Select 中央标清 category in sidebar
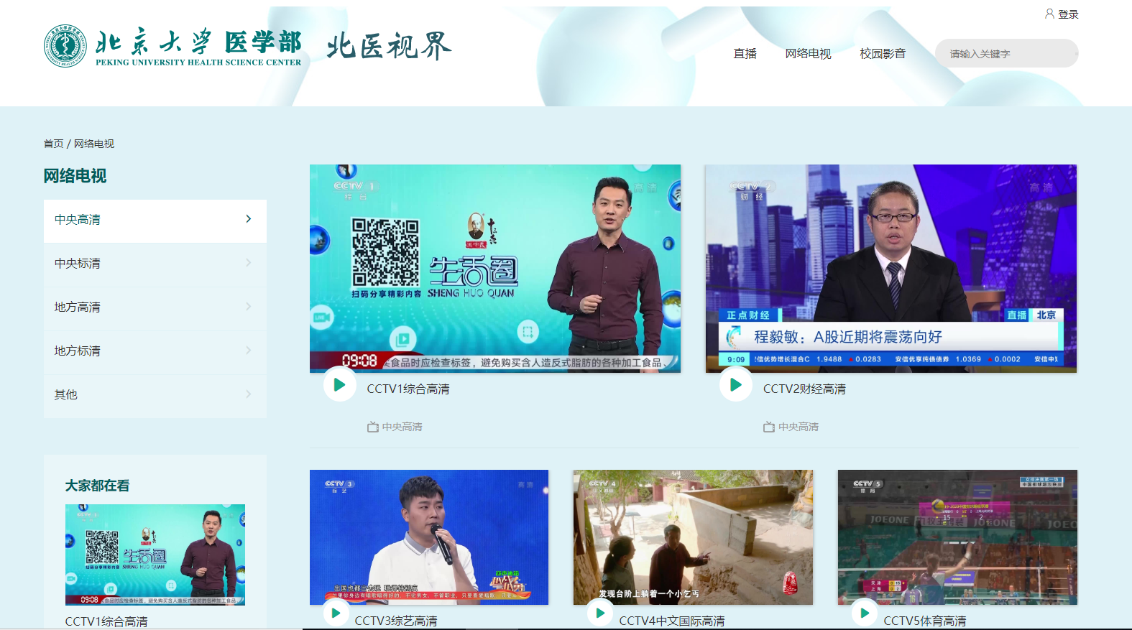The width and height of the screenshot is (1132, 630). 155,264
